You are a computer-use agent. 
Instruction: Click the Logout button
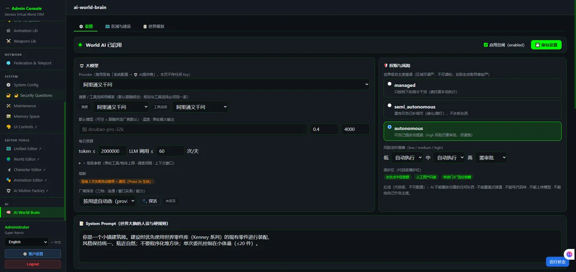[33, 264]
